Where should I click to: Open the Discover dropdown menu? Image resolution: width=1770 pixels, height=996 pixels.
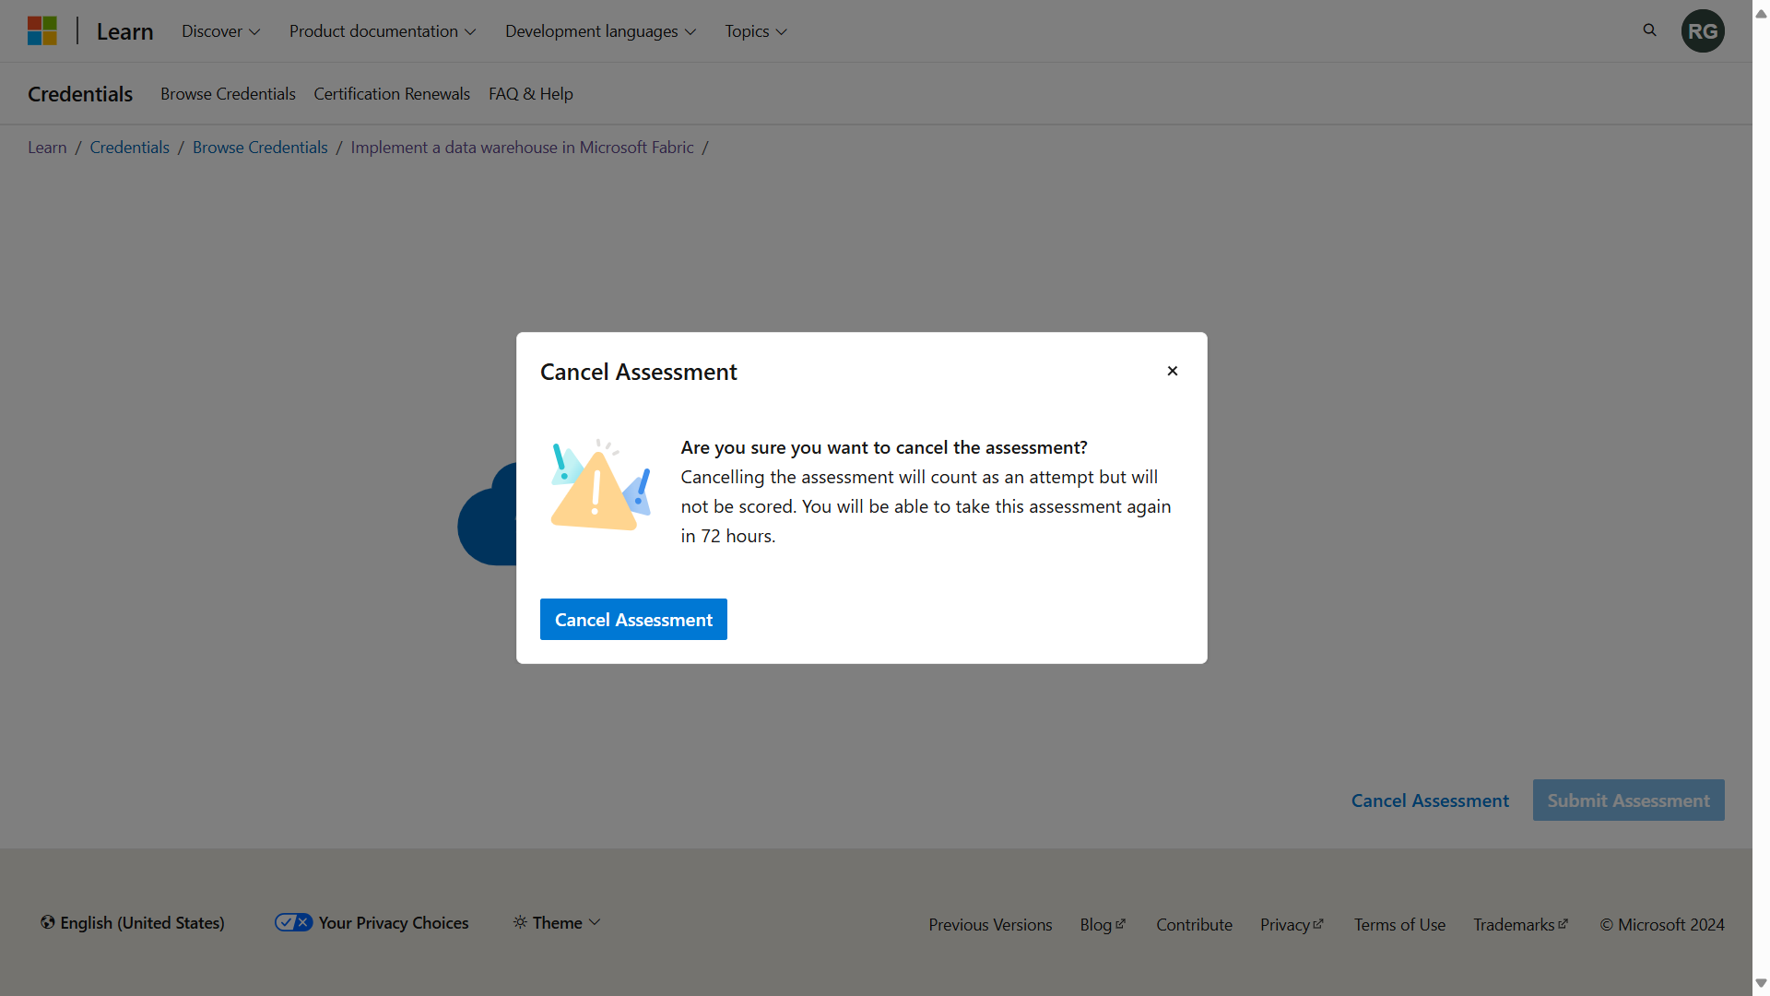click(219, 30)
